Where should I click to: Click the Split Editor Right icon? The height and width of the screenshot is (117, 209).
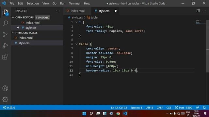198,11
